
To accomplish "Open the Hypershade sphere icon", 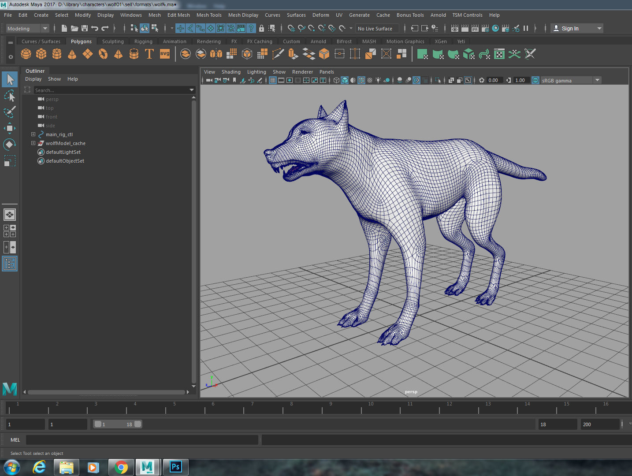I will pyautogui.click(x=495, y=28).
